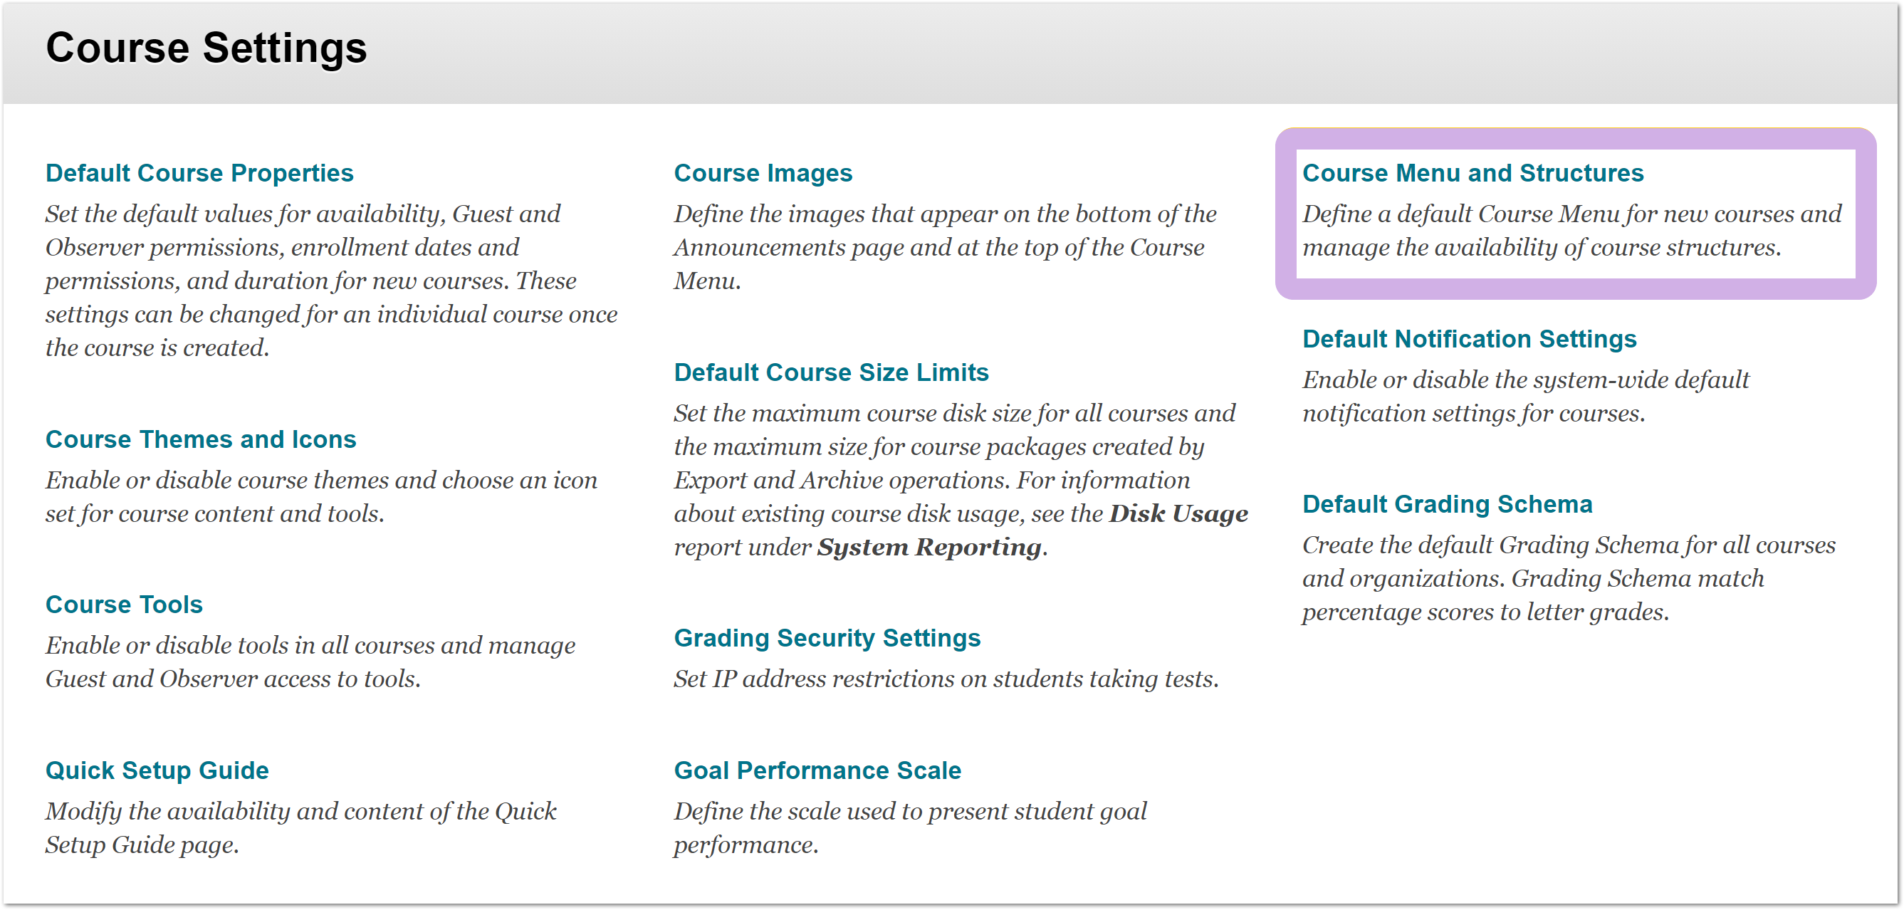The image size is (1904, 910).
Task: Open Default Course Properties link
Action: (199, 173)
